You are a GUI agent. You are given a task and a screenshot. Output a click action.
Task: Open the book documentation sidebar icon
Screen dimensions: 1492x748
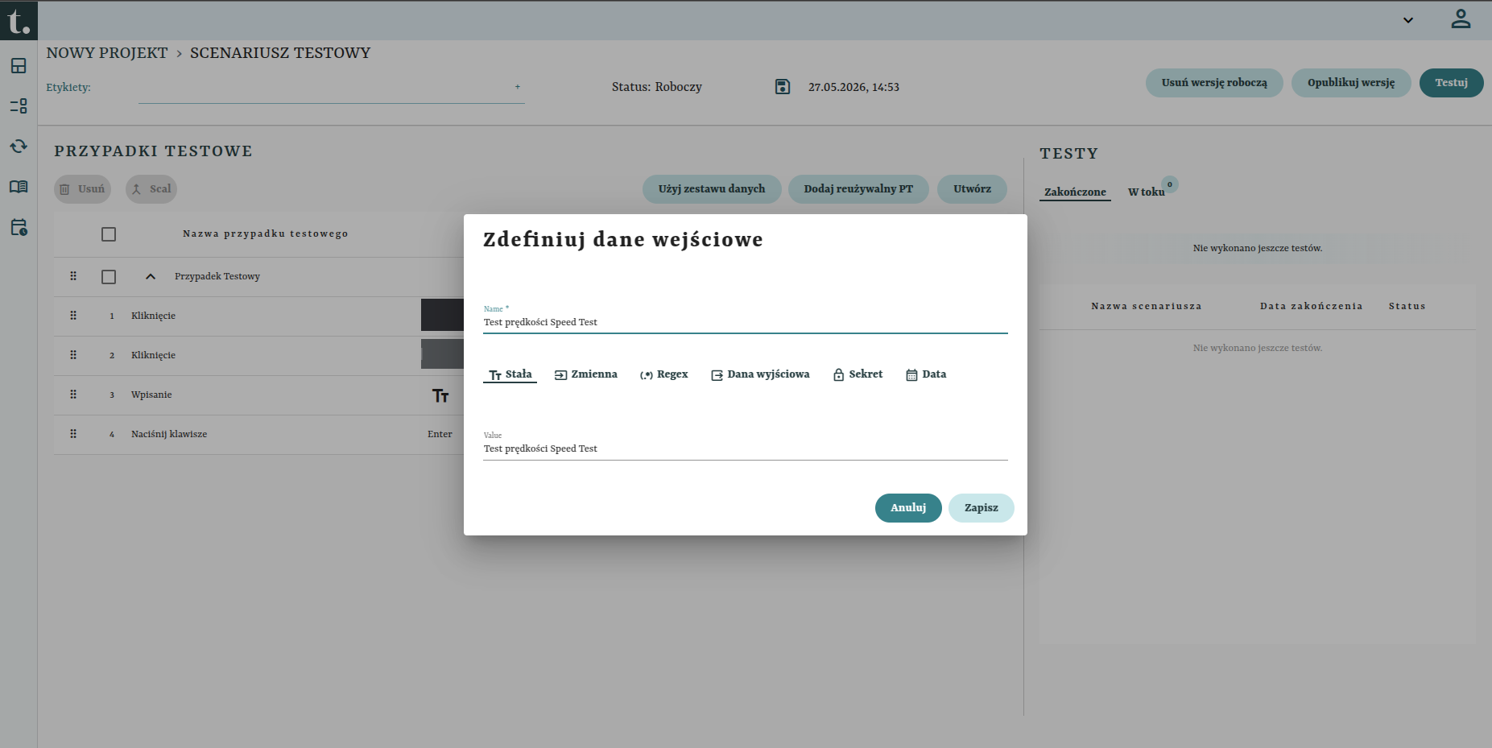point(19,187)
